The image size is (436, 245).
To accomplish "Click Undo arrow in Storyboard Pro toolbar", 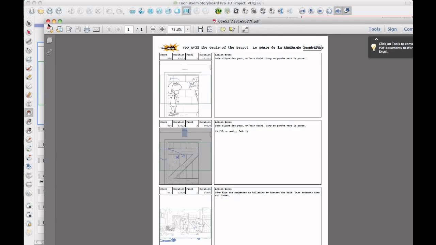I will (x=110, y=11).
